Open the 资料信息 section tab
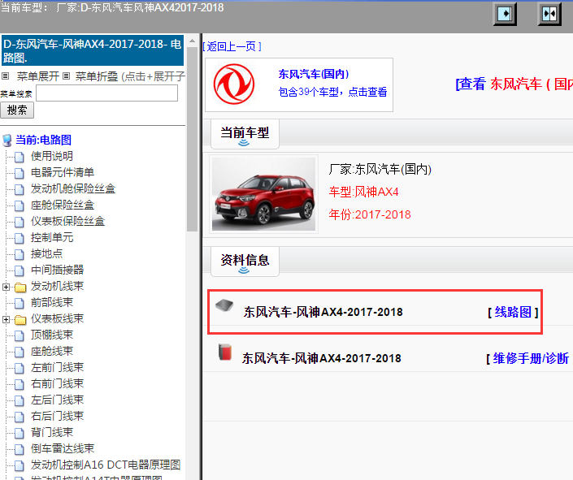Viewport: 573px width, 480px height. point(245,262)
